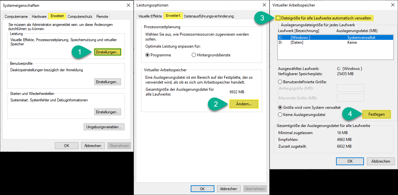Choose Keine Auslagerungsdatei radio button
This screenshot has height=195, width=398.
(280, 114)
